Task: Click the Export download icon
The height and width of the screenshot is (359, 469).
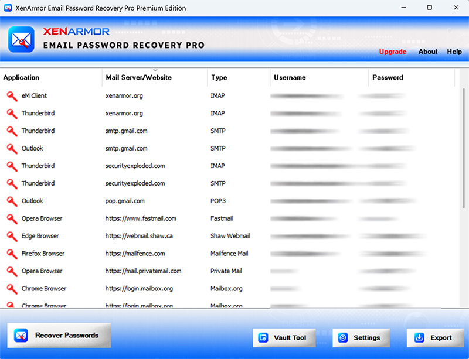Action: point(419,338)
